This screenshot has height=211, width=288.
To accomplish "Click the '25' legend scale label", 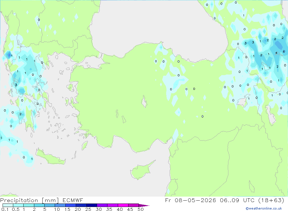I will [88, 209].
